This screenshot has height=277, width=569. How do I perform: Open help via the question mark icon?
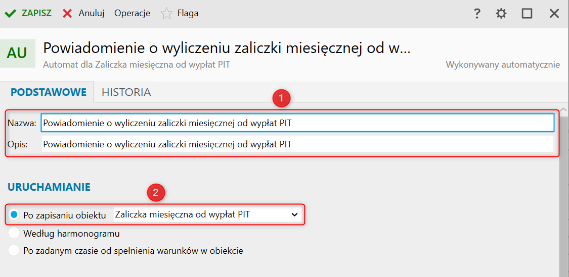[x=477, y=14]
